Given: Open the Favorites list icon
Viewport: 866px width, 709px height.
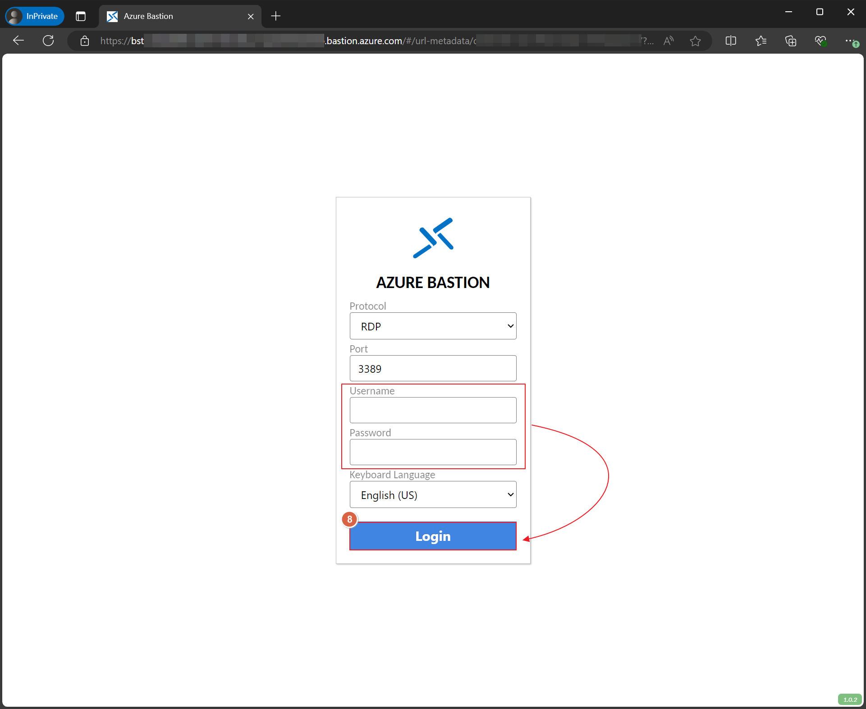Looking at the screenshot, I should tap(761, 41).
